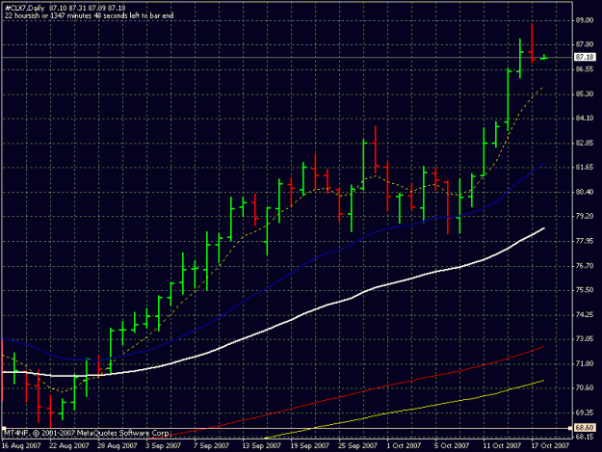Click the tall red bar peaking near 89.00
602x452 pixels.
pyautogui.click(x=532, y=43)
